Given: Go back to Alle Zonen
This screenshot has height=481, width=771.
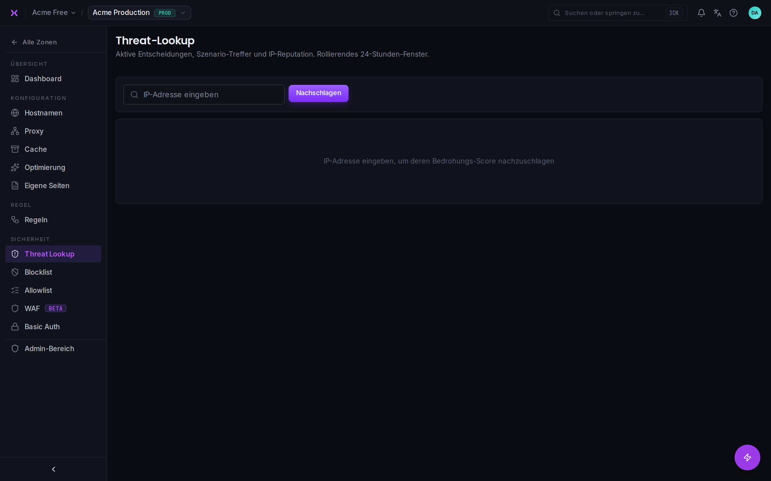Looking at the screenshot, I should pos(34,42).
